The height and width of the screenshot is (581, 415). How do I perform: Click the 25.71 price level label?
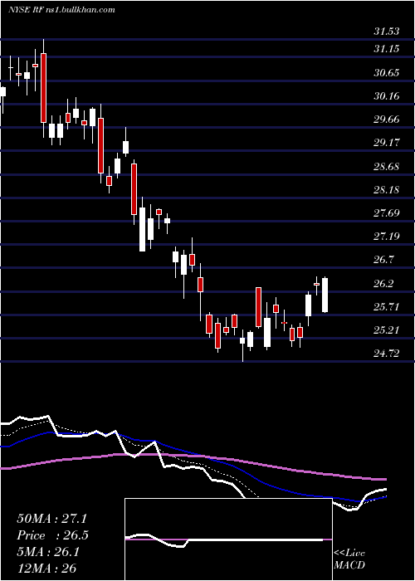point(387,307)
